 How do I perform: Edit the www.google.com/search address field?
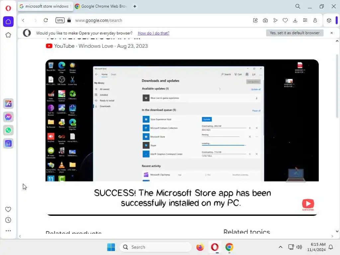[x=160, y=20]
